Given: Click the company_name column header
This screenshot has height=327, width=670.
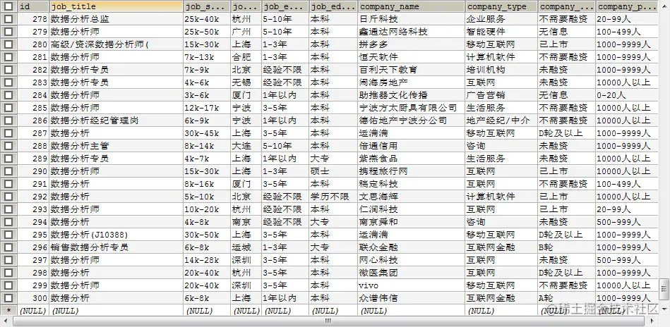Looking at the screenshot, I should (411, 6).
